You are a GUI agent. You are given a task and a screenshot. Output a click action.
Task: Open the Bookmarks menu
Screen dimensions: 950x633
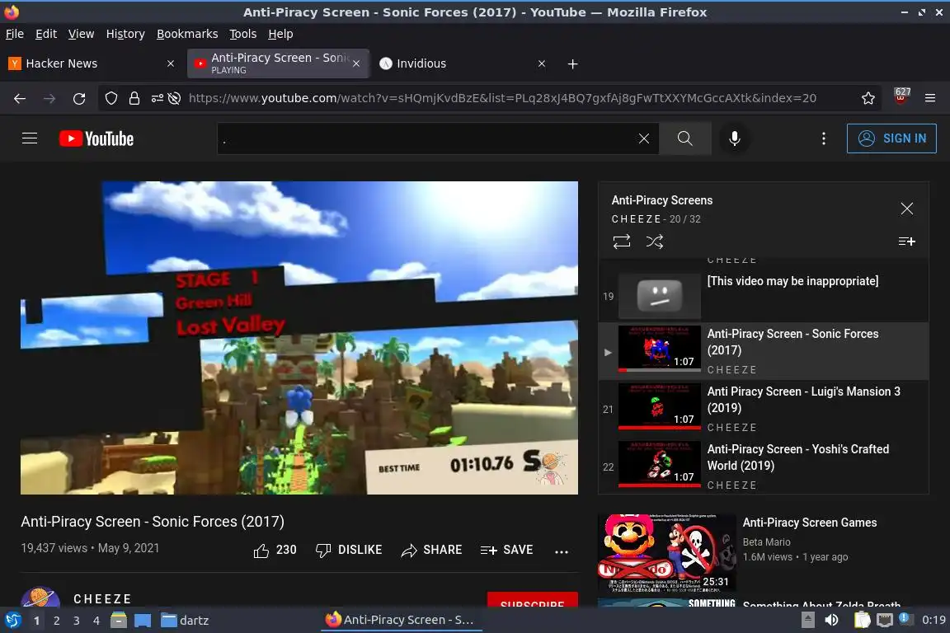[x=187, y=34]
